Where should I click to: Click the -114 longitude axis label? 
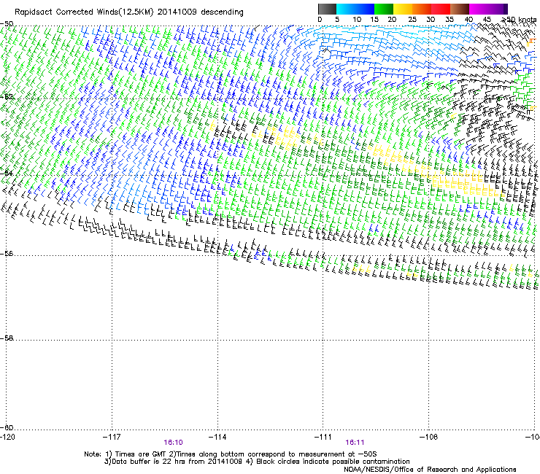pyautogui.click(x=217, y=437)
